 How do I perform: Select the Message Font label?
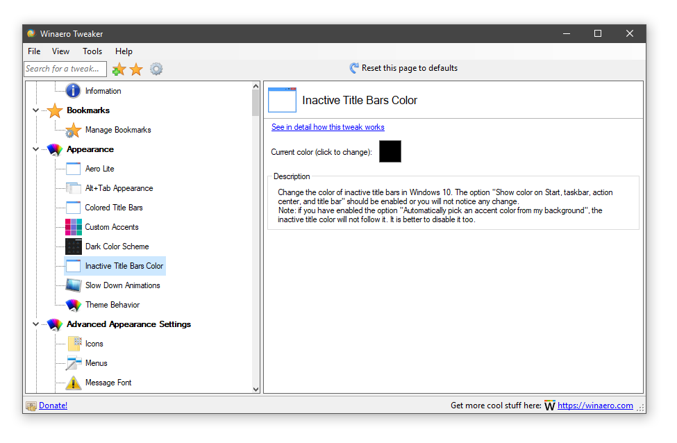click(x=108, y=383)
